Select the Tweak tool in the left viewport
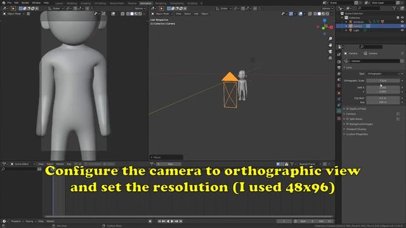Image resolution: width=406 pixels, height=228 pixels. (x=13, y=8)
